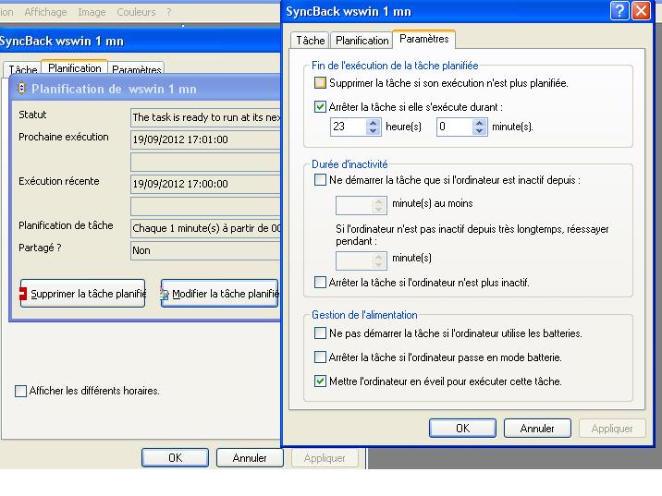This screenshot has height=496, width=662.
Task: Click the Exécution récente value 19/09/2012 17:00:00
Action: [x=205, y=184]
